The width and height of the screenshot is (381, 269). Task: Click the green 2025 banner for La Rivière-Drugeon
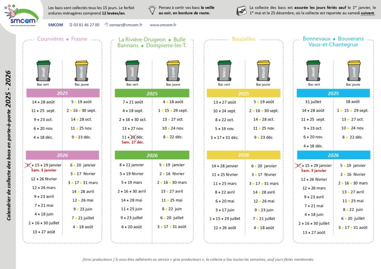152,93
